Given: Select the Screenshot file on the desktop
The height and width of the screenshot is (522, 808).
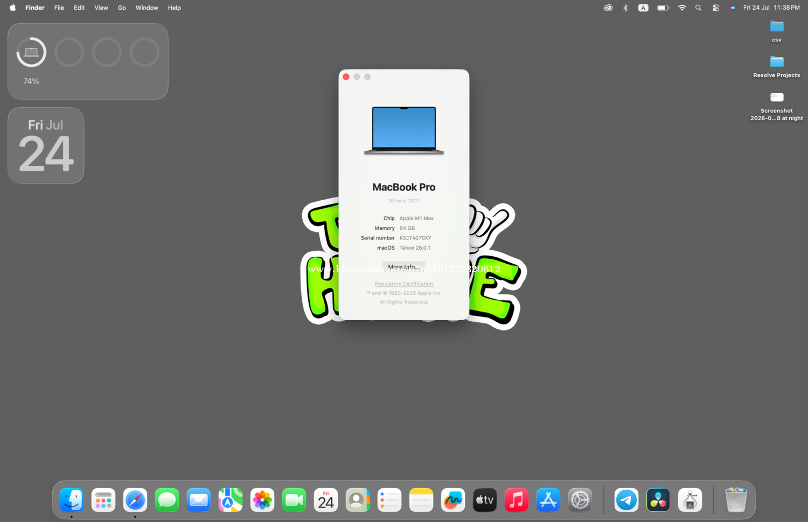Looking at the screenshot, I should 777,105.
